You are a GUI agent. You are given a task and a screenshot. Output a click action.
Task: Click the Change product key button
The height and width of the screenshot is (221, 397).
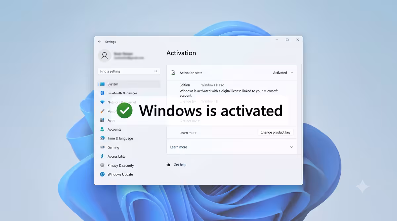[275, 132]
